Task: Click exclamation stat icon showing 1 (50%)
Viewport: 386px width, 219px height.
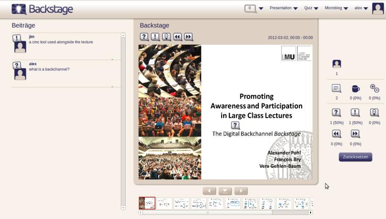Action: pyautogui.click(x=355, y=113)
